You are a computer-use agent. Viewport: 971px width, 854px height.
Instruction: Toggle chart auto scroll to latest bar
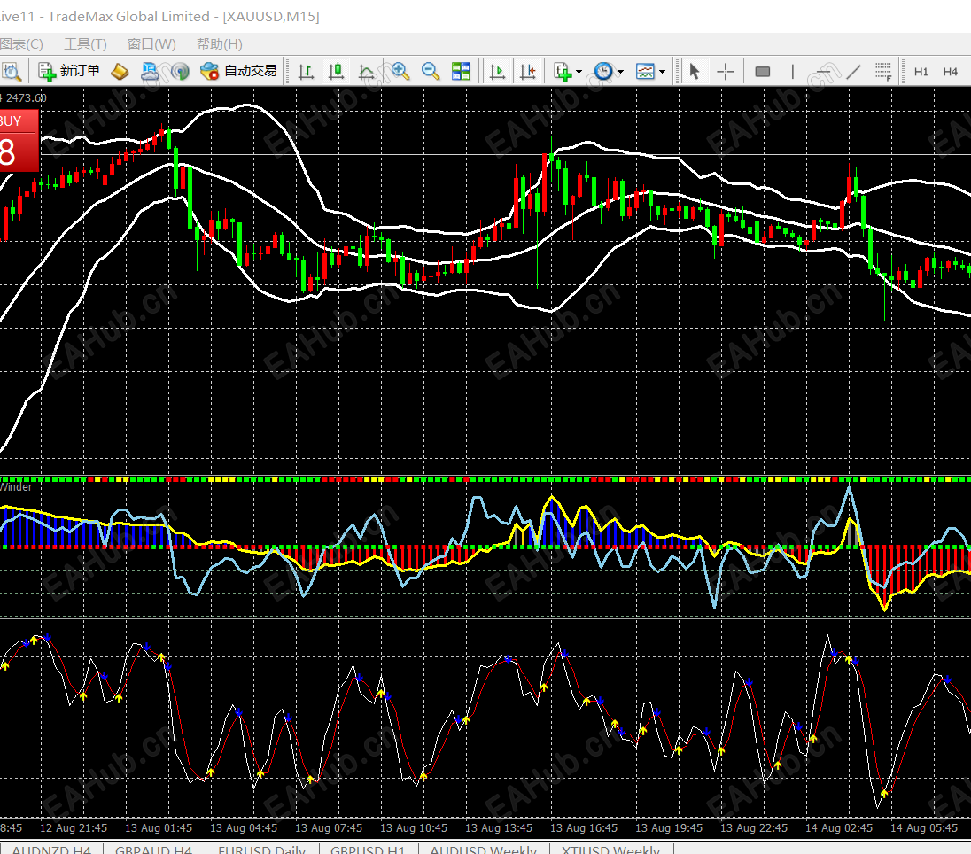pyautogui.click(x=497, y=72)
